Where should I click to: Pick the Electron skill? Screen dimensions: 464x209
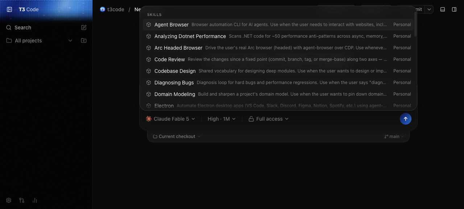(278, 105)
